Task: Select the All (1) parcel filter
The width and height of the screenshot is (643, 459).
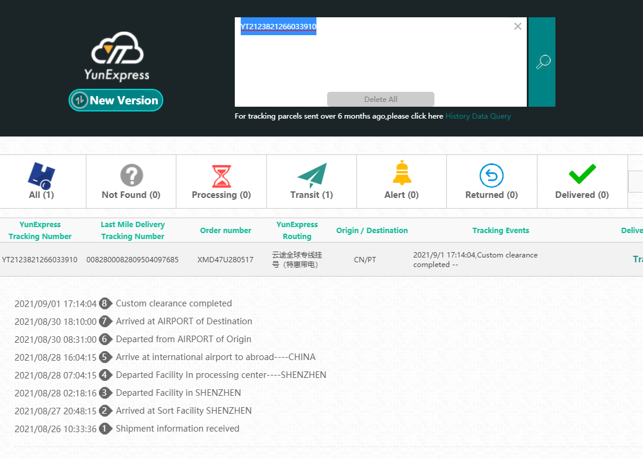Action: tap(42, 182)
